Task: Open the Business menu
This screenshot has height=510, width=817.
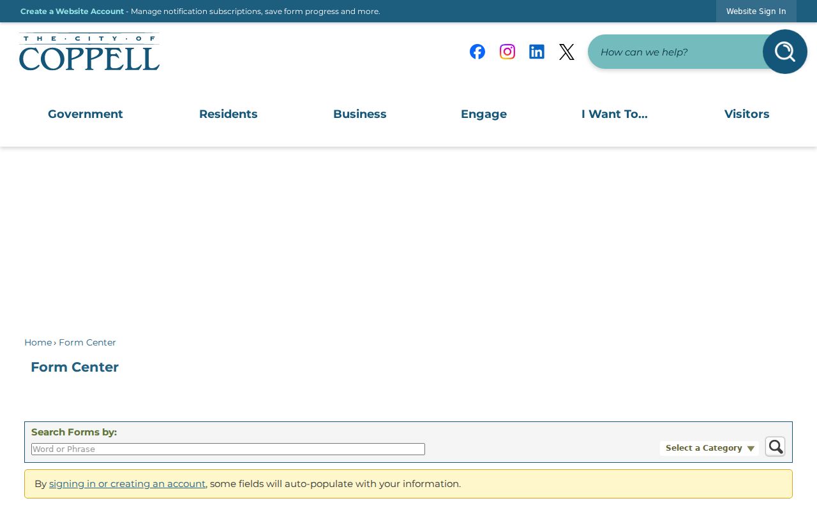Action: click(360, 114)
